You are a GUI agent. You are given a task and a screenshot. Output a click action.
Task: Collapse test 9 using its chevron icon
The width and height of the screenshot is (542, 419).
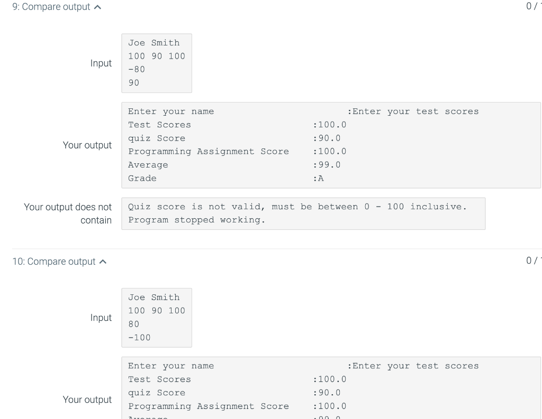click(98, 7)
